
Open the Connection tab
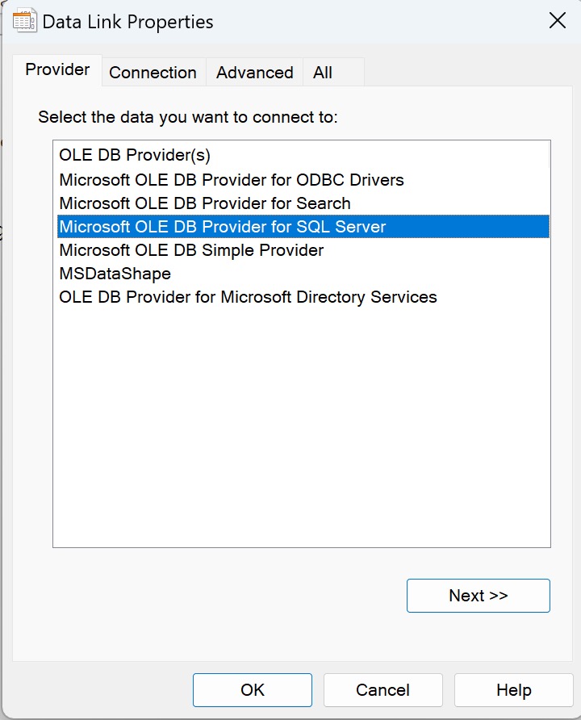153,73
